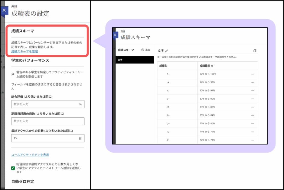Click the plus 追加 icon
Image resolution: width=284 pixels, height=190 pixels.
(143, 50)
